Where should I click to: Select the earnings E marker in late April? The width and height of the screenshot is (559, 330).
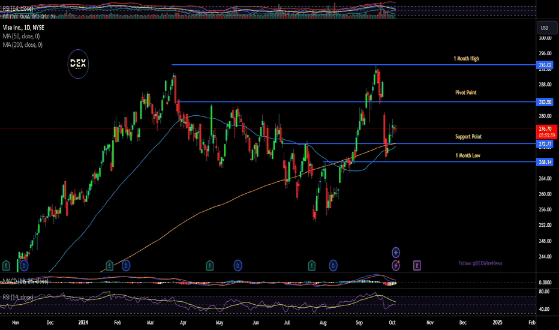tap(210, 265)
